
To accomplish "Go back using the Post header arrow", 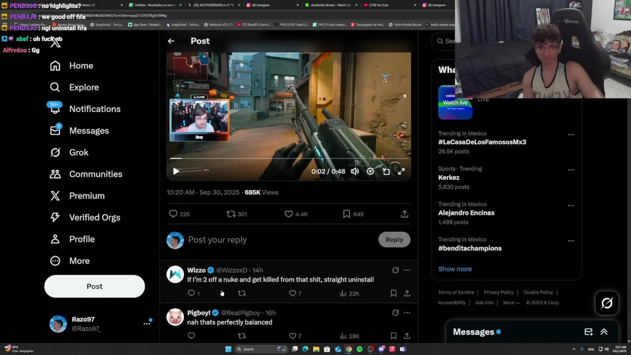I will point(171,41).
